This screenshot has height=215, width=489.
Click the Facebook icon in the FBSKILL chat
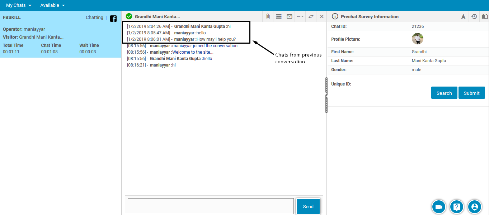pyautogui.click(x=113, y=19)
